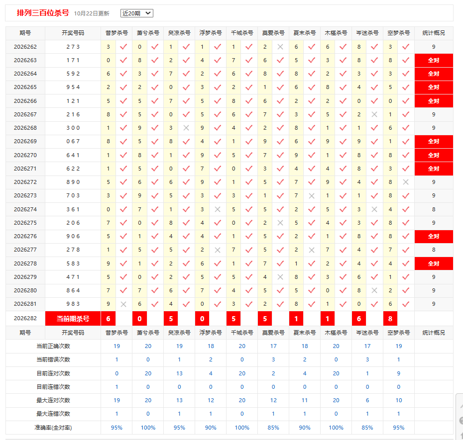Click the 全对 badge in row 2026263
The width and height of the screenshot is (463, 440).
click(434, 61)
